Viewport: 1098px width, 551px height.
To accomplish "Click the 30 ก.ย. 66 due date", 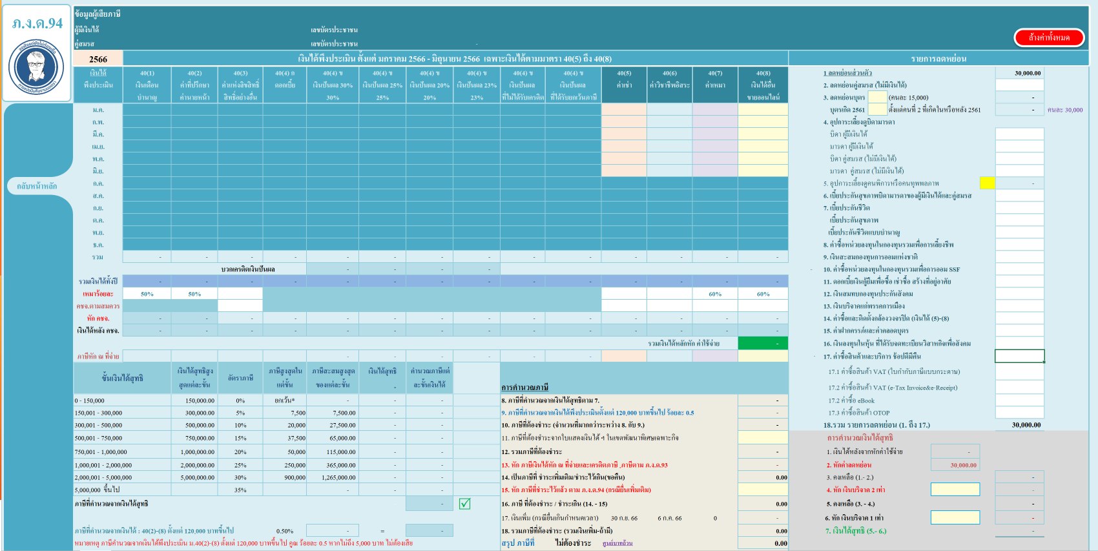I will click(624, 518).
